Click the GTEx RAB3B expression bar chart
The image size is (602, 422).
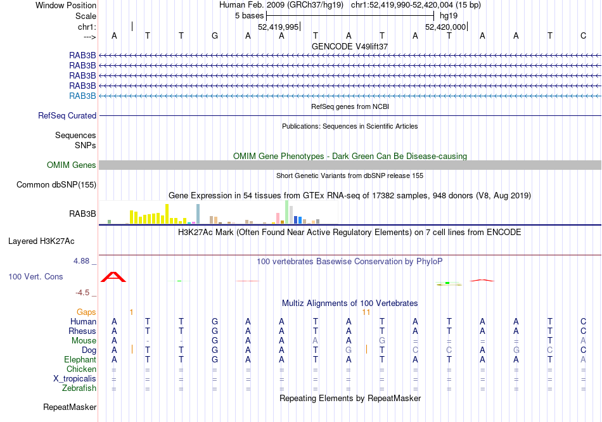tap(219, 212)
